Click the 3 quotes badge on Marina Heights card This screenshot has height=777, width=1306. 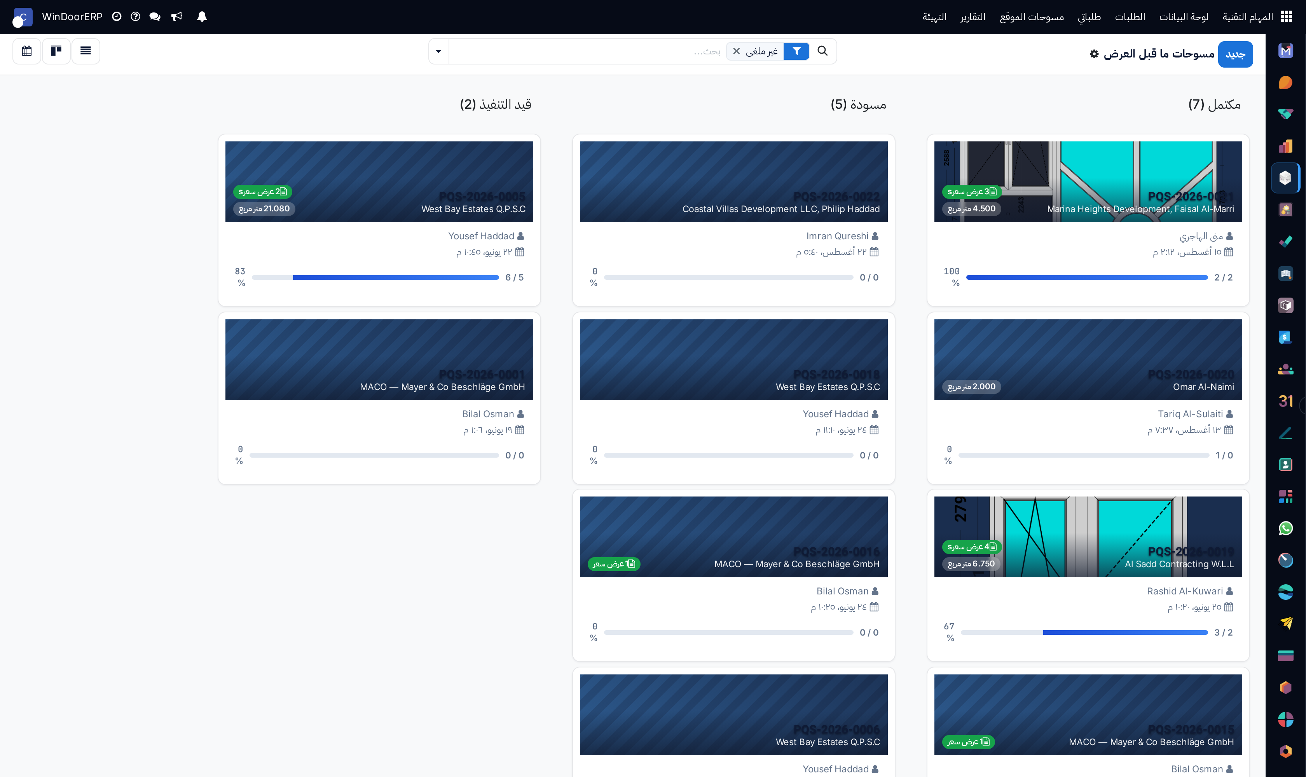971,192
